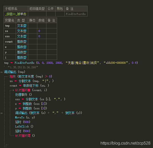Image resolution: width=153 pixels, height=148 pixels.
Task: Click the 静态 column header
Action: [32, 20]
